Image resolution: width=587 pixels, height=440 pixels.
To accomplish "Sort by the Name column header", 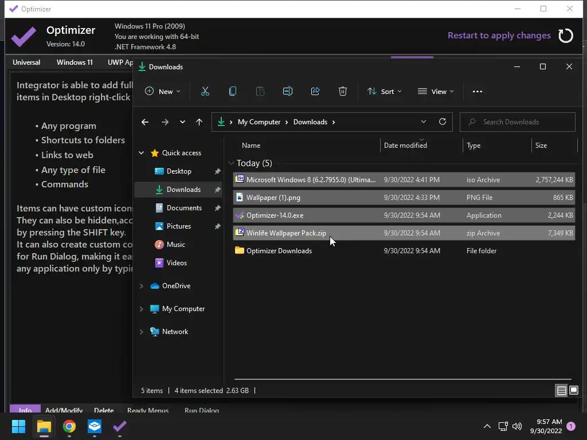I will tap(251, 146).
